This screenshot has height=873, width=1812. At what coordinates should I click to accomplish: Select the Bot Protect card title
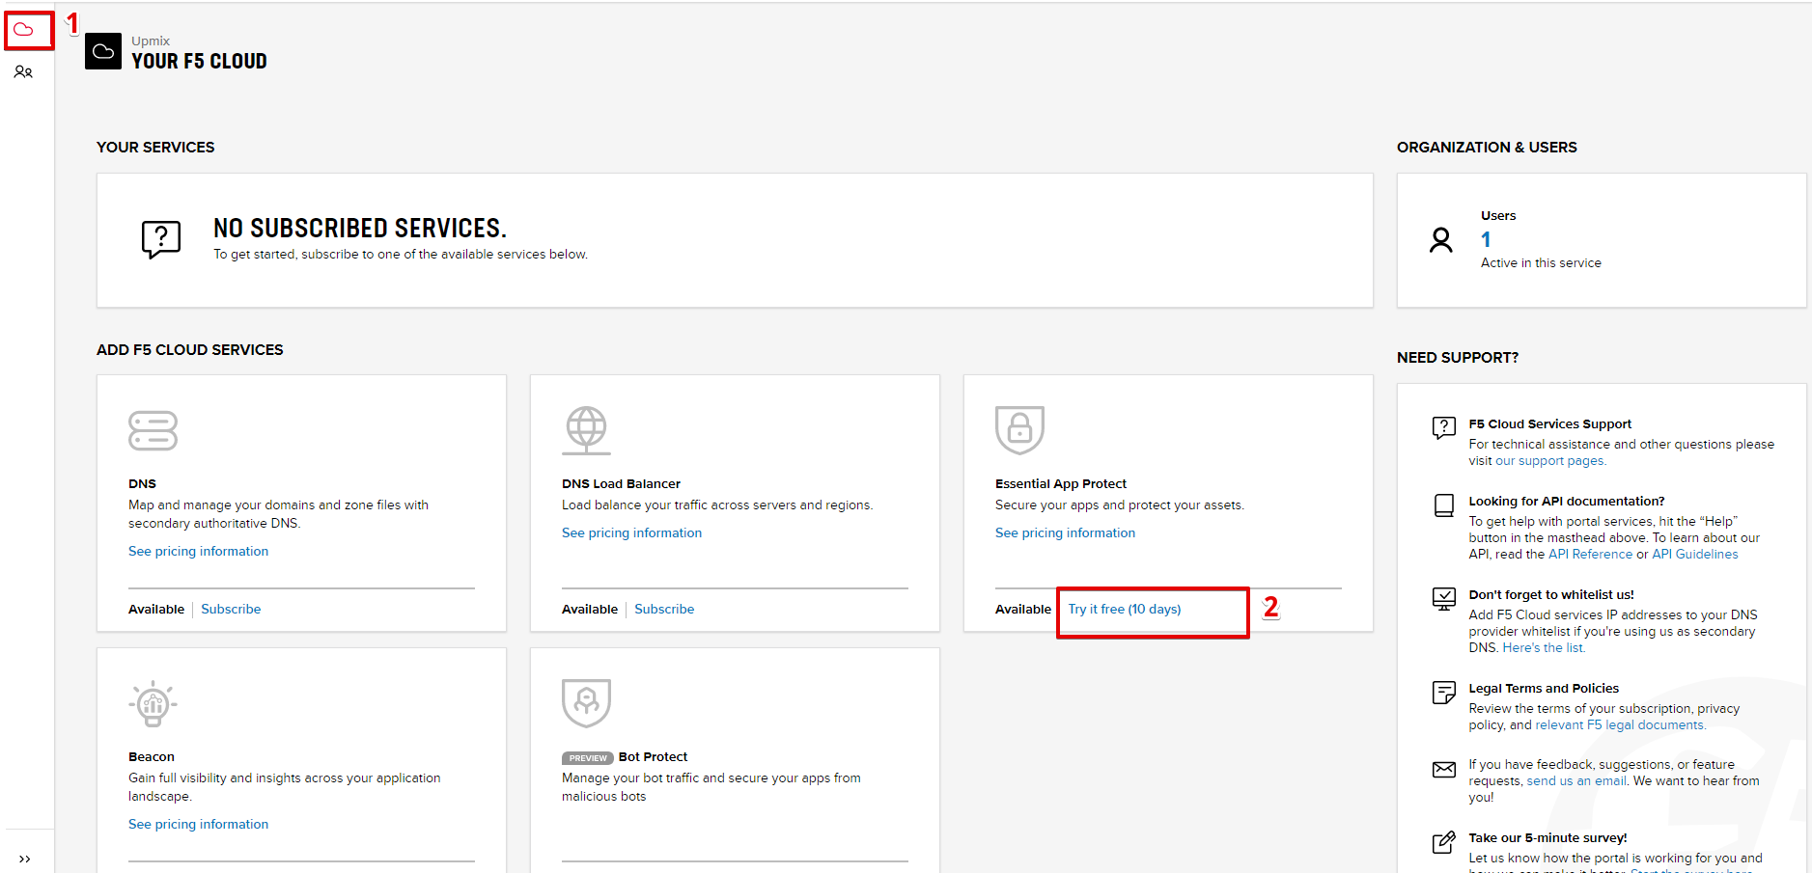[x=653, y=756]
